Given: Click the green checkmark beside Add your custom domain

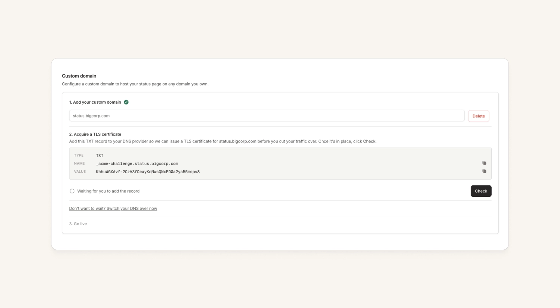Looking at the screenshot, I should coord(126,102).
